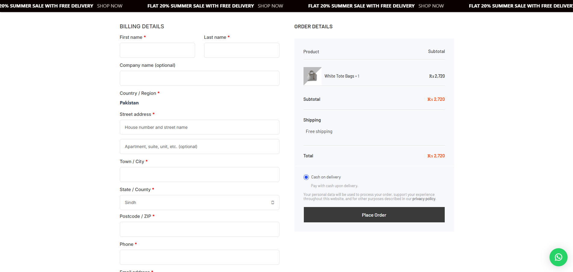Click the WhatsApp chat icon
Image resolution: width=573 pixels, height=272 pixels.
point(558,257)
